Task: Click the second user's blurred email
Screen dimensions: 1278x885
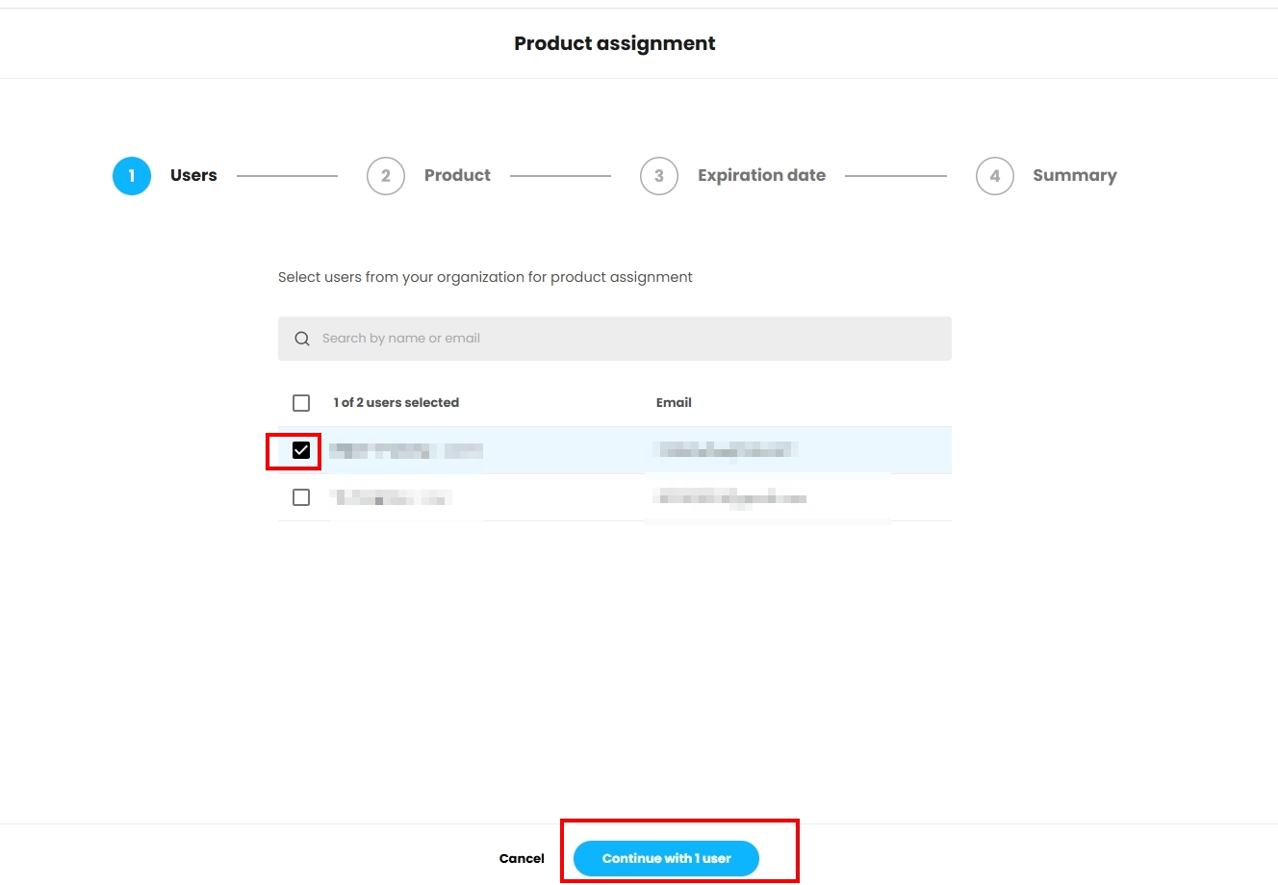Action: tap(729, 497)
